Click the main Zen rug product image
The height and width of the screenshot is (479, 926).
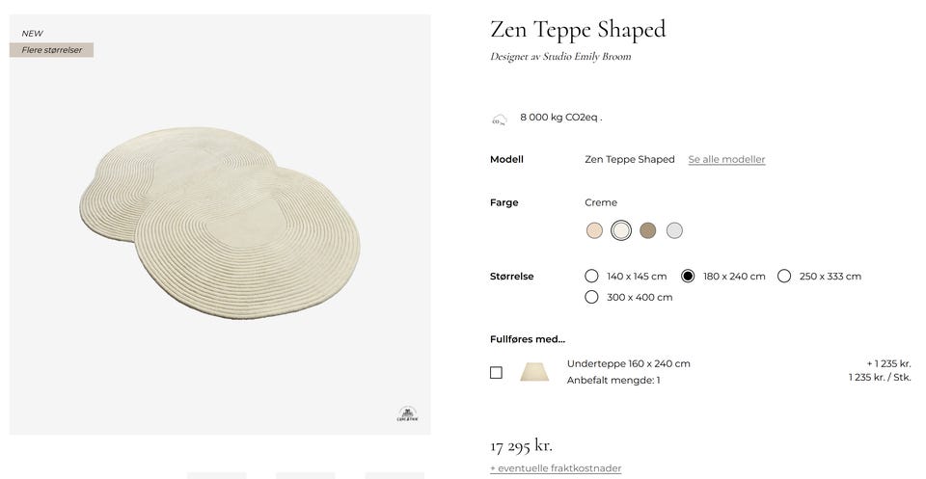coord(220,224)
